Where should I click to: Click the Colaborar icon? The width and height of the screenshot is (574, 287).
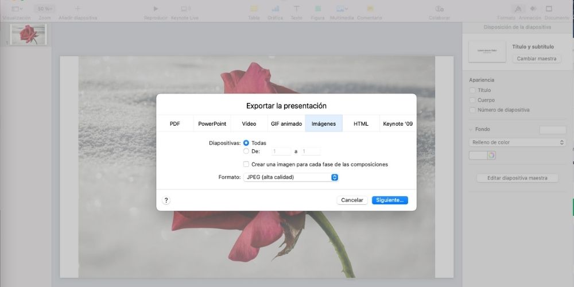[439, 9]
